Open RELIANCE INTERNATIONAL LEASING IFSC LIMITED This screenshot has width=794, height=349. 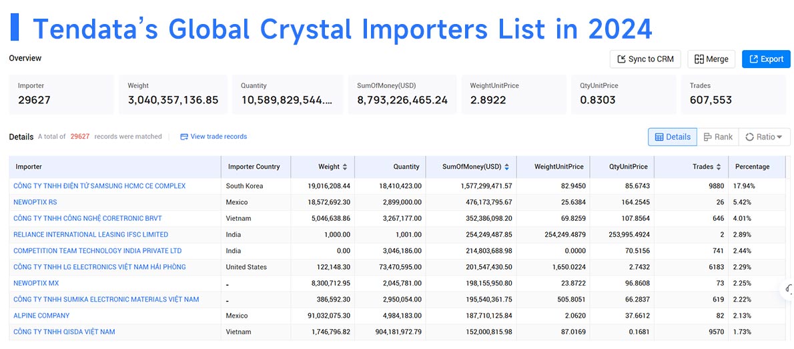tap(91, 234)
